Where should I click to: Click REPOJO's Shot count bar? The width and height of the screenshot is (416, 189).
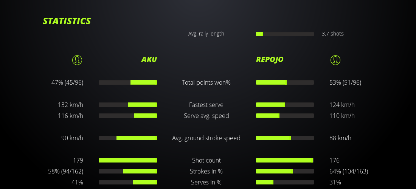click(285, 160)
